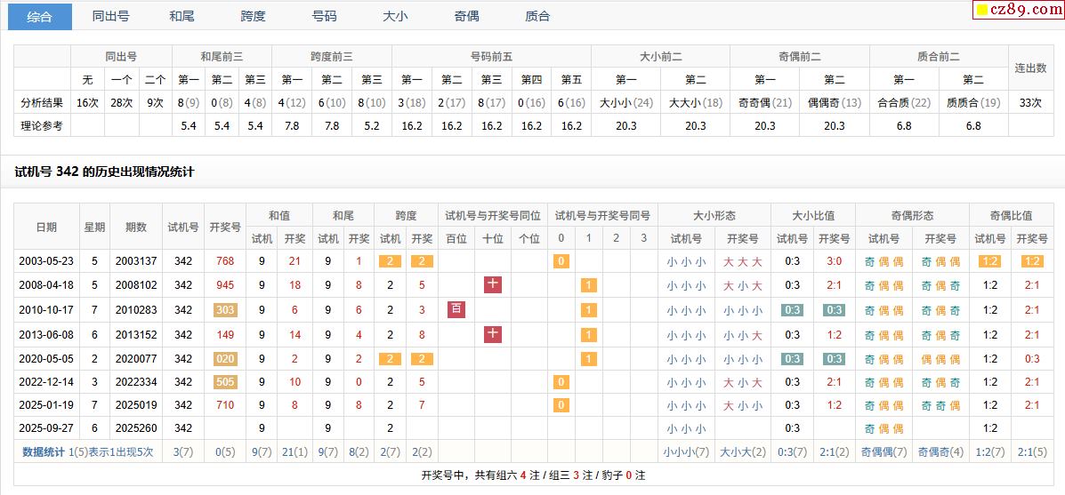The image size is (1065, 495).
Task: Click issue number 2025260
Action: click(136, 428)
